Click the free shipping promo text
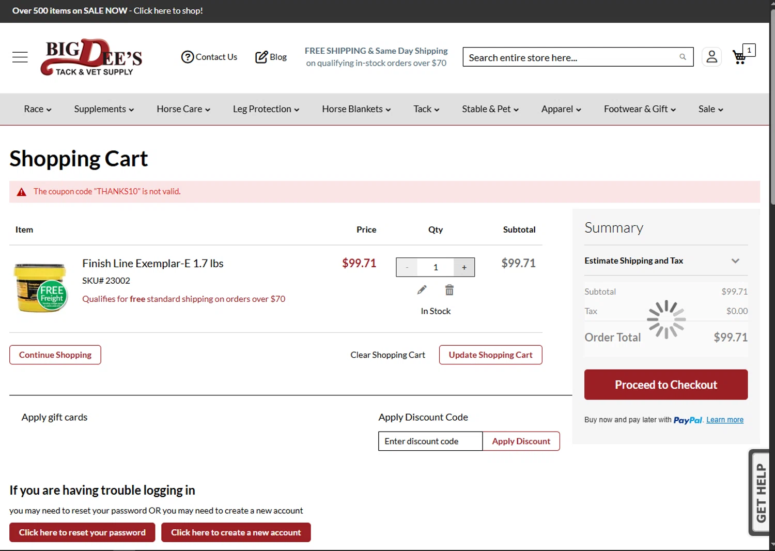This screenshot has width=775, height=551. (376, 57)
